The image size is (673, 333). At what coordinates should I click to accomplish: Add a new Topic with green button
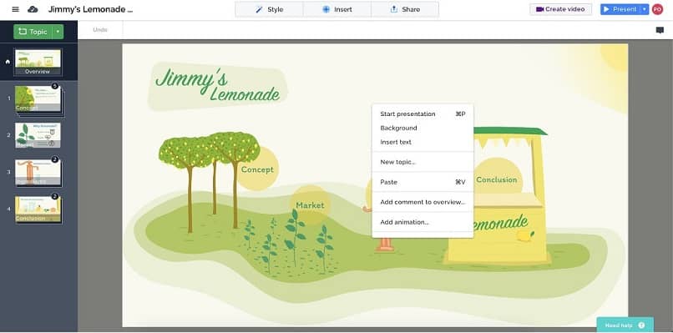[x=33, y=32]
